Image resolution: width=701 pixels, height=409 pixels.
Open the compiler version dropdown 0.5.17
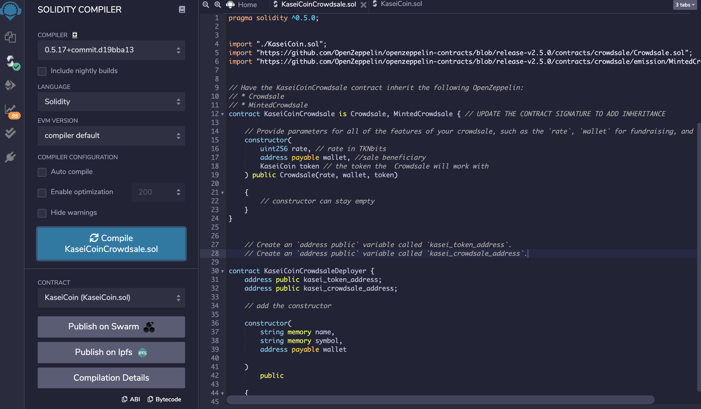tap(111, 50)
